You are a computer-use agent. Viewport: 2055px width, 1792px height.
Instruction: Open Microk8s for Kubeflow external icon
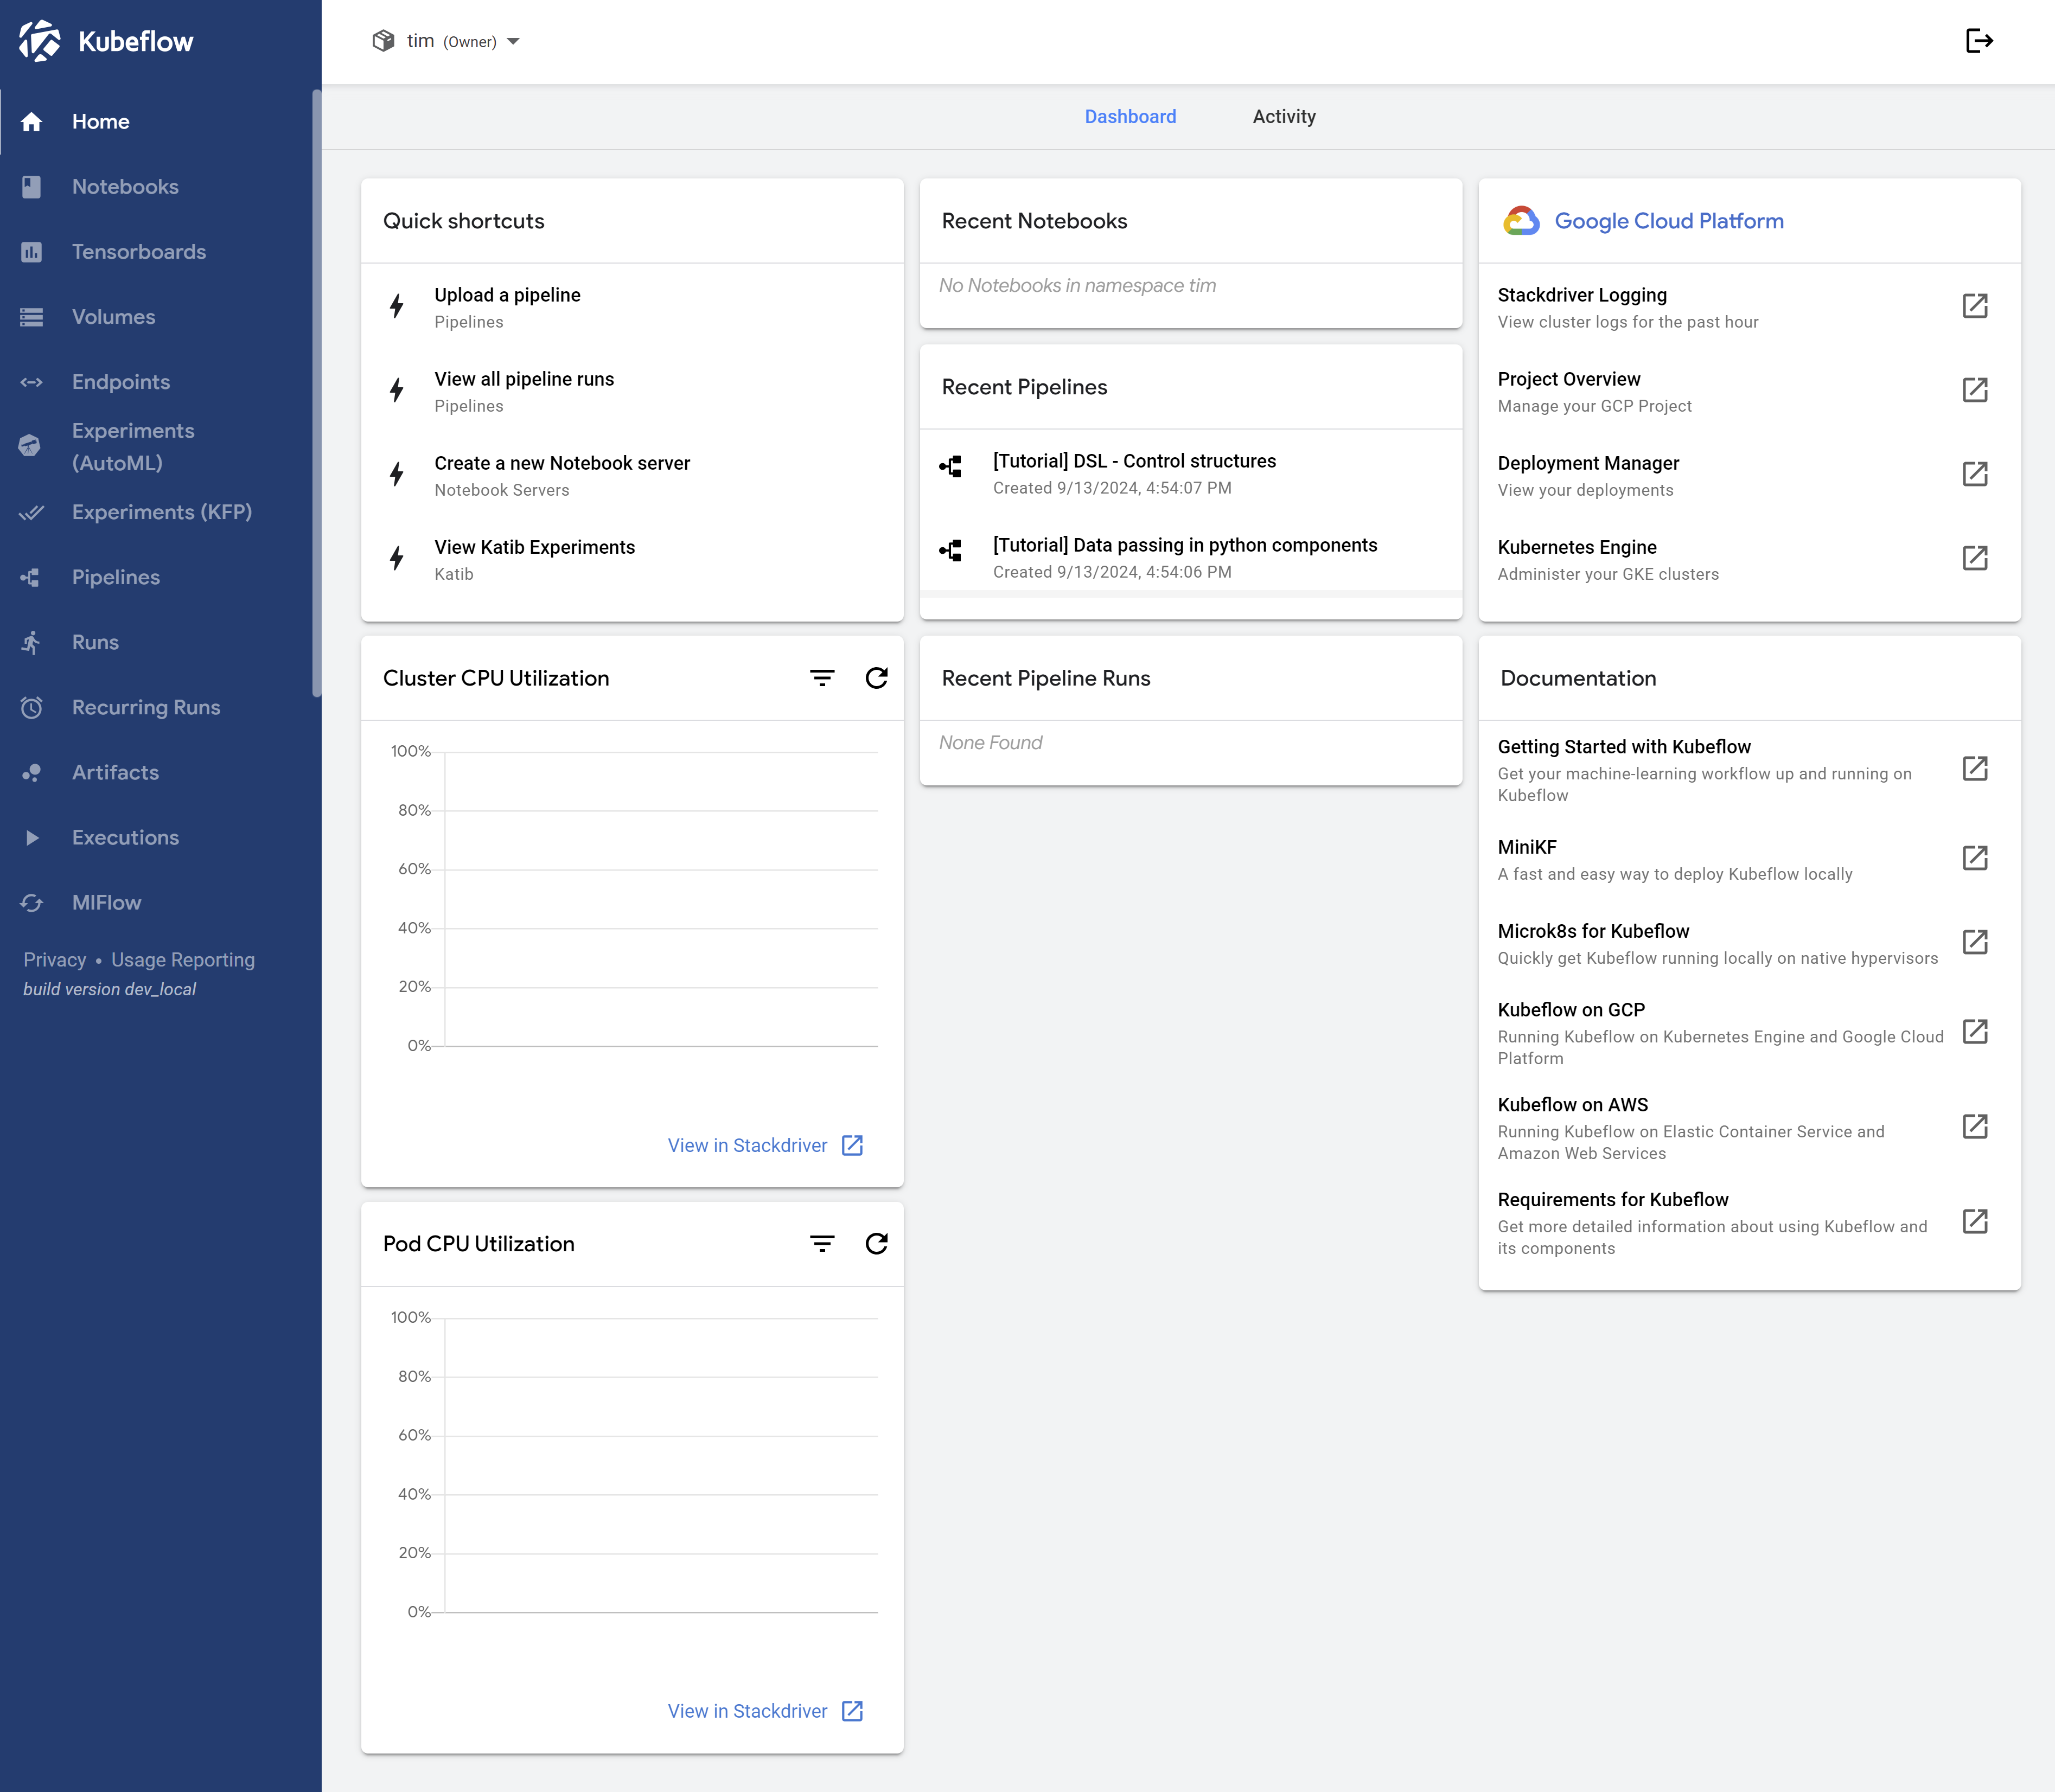coord(1975,942)
